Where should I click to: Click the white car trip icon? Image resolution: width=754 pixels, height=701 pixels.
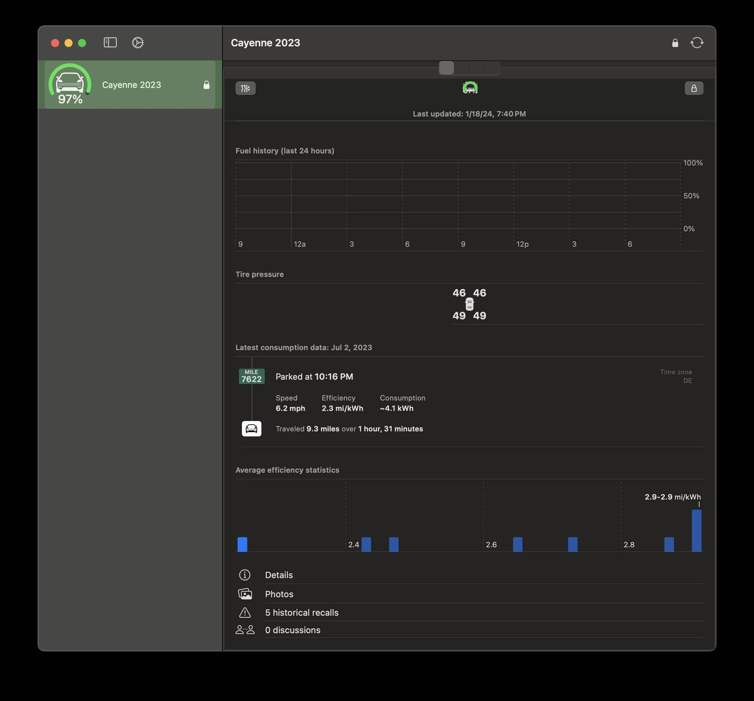click(x=251, y=429)
